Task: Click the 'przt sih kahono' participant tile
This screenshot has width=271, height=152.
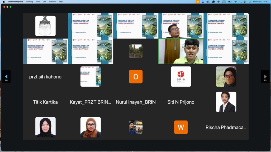Action: 45,77
